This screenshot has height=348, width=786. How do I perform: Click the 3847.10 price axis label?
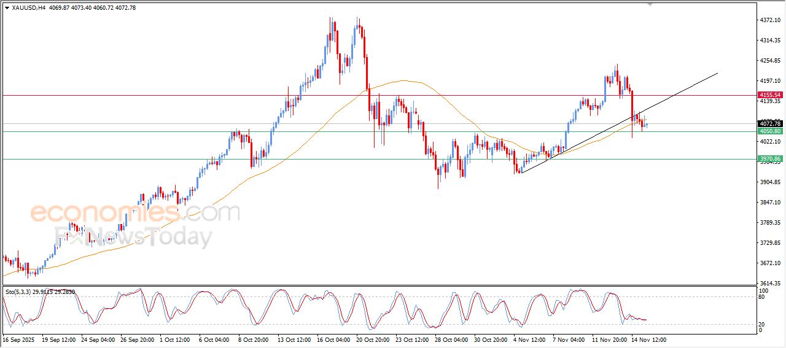pyautogui.click(x=771, y=203)
